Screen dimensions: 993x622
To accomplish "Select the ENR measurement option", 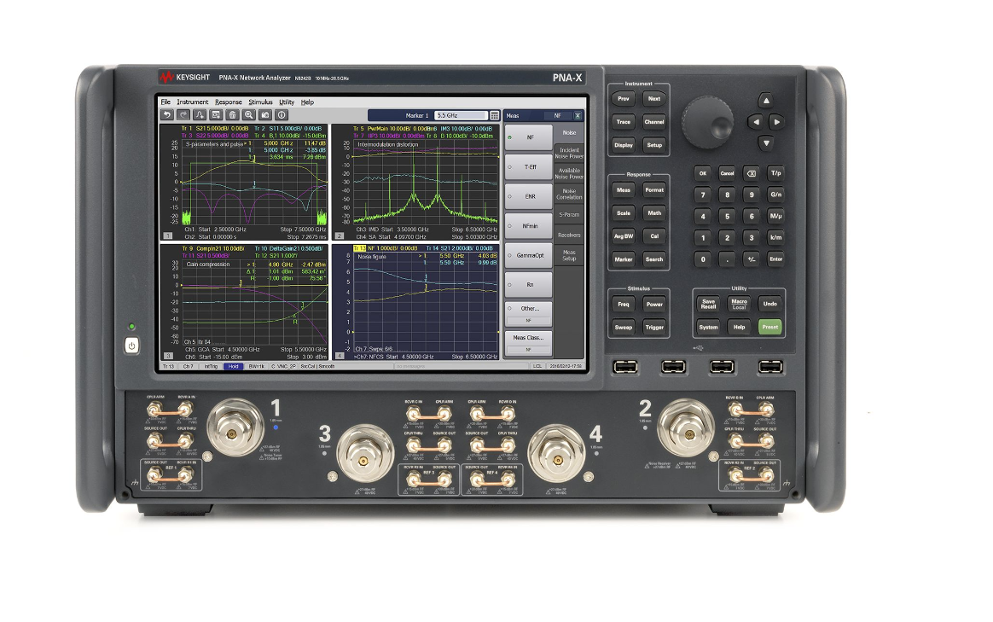I will tap(528, 196).
